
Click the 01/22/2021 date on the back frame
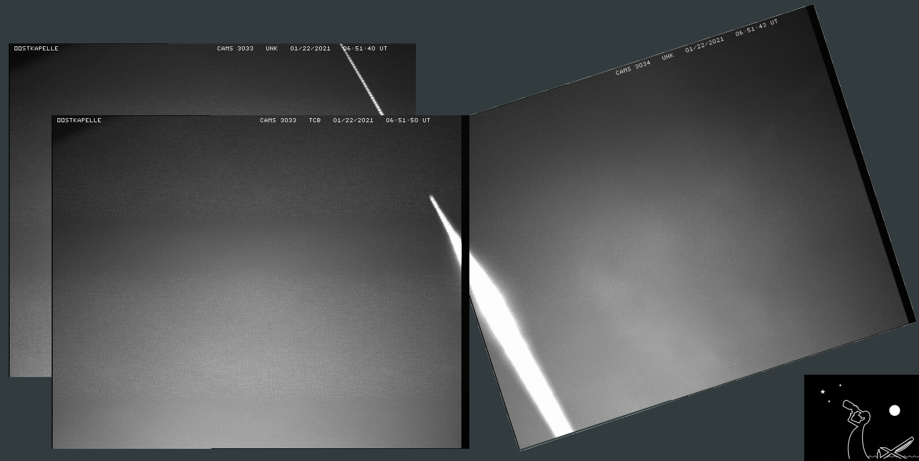pos(310,49)
